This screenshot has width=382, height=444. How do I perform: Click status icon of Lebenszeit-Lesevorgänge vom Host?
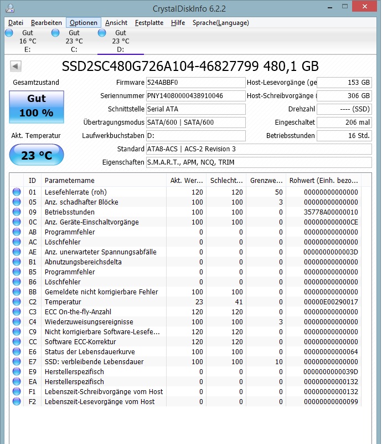pyautogui.click(x=17, y=401)
